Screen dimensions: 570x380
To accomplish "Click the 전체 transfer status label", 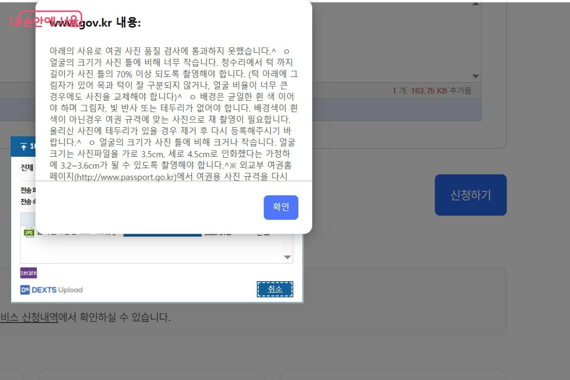I will [23, 168].
